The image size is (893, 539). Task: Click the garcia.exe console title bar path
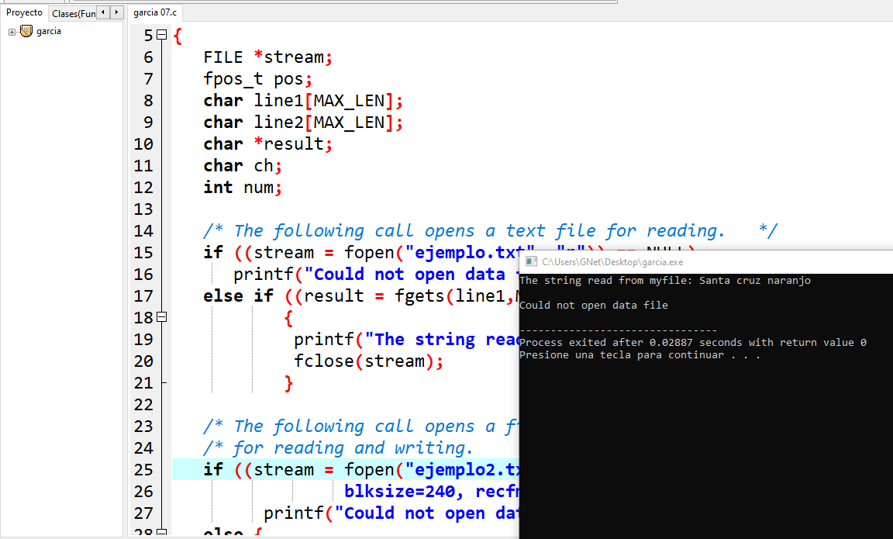click(612, 262)
